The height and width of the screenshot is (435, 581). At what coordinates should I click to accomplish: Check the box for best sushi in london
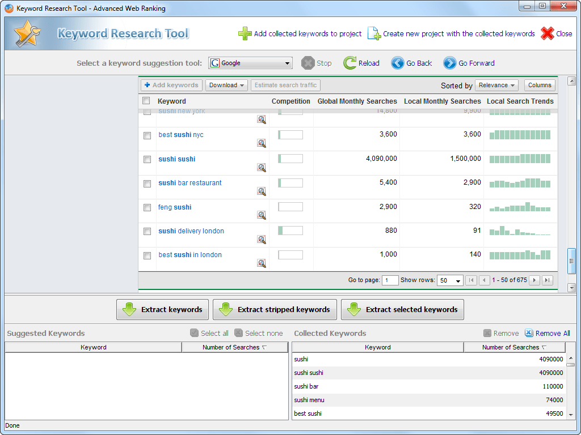pyautogui.click(x=147, y=255)
